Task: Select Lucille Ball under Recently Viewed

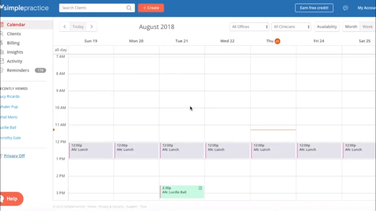Action: tap(8, 127)
